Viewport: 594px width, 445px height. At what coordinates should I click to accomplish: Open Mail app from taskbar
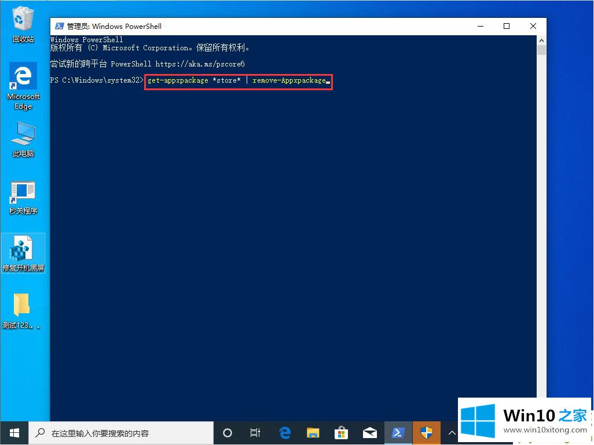369,433
